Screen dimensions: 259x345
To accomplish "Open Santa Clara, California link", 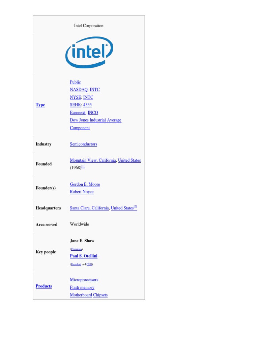I will [x=89, y=208].
